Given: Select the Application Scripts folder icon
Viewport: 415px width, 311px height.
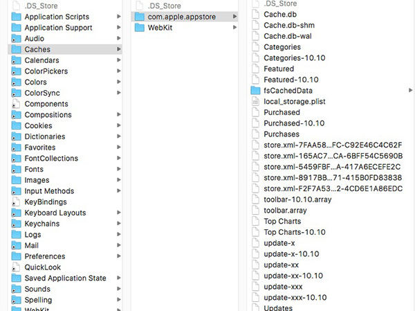Looking at the screenshot, I should [x=17, y=17].
